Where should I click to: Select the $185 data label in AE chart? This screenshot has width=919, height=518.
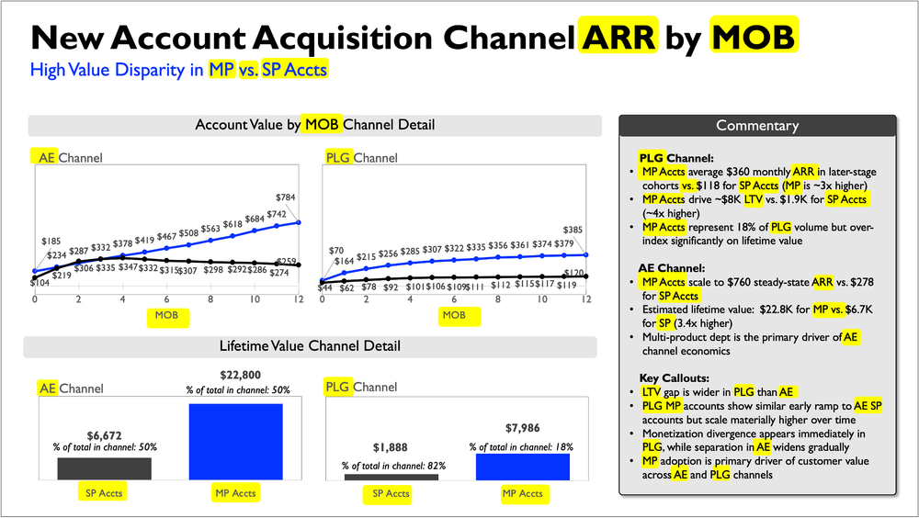click(51, 241)
